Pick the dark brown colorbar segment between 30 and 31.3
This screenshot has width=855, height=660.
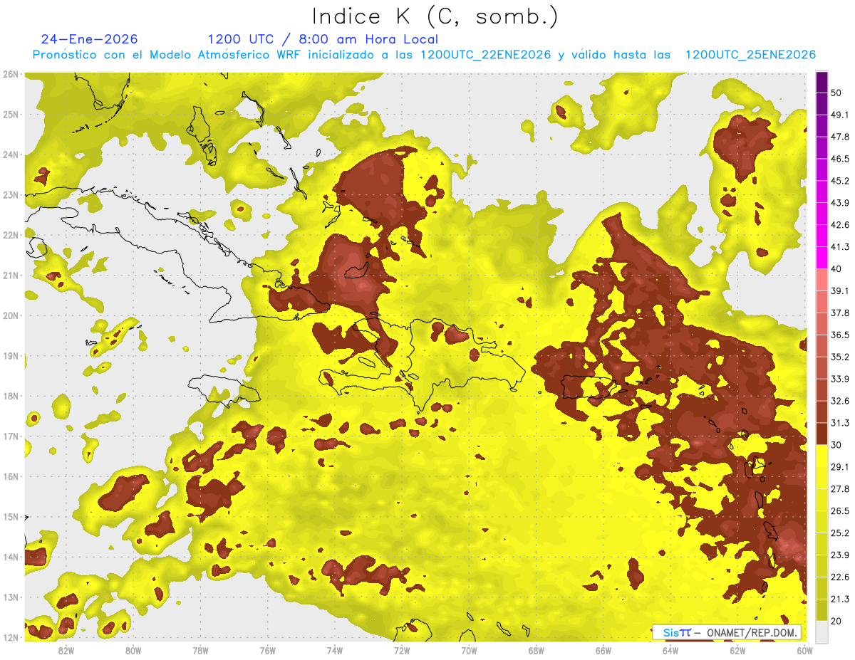[822, 434]
